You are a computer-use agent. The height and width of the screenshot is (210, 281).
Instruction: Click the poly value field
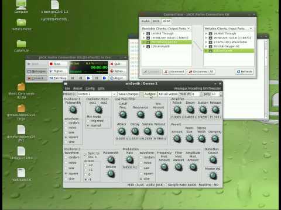215,94
